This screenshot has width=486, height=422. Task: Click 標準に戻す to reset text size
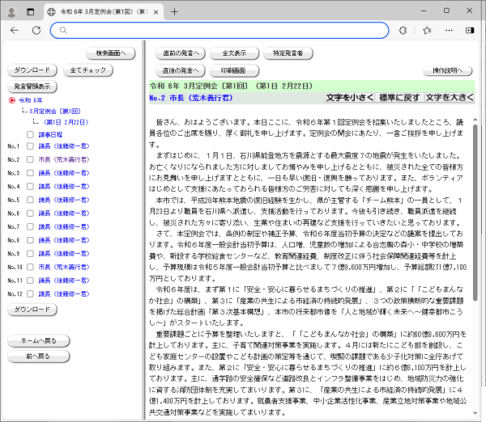point(400,98)
